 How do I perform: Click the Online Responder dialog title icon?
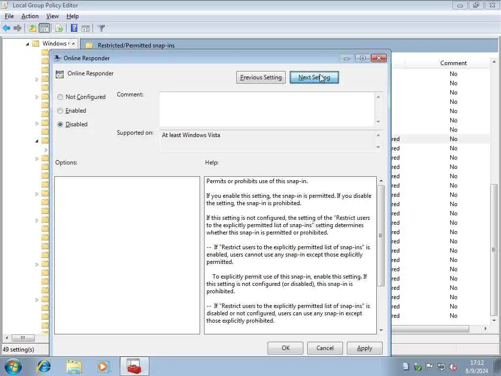(58, 58)
